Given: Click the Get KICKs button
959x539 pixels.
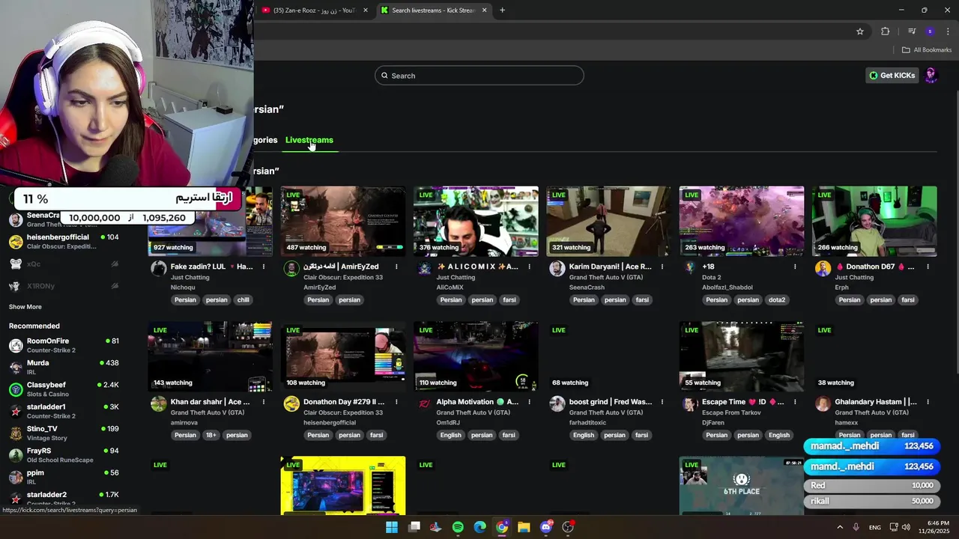Looking at the screenshot, I should 892,76.
